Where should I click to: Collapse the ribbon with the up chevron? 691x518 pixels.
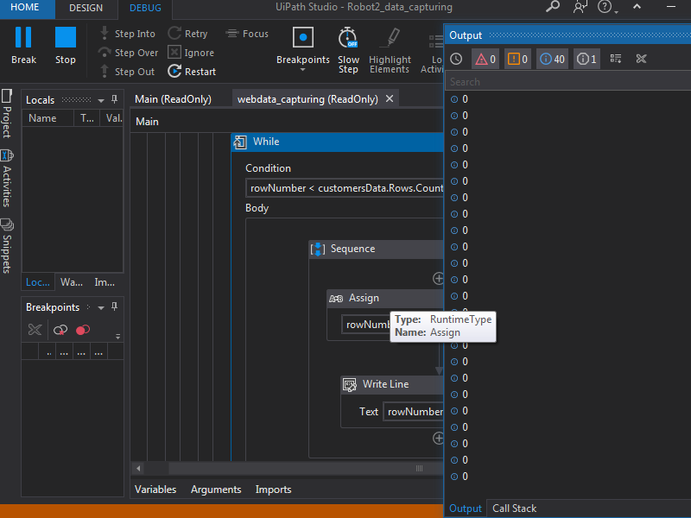point(637,7)
